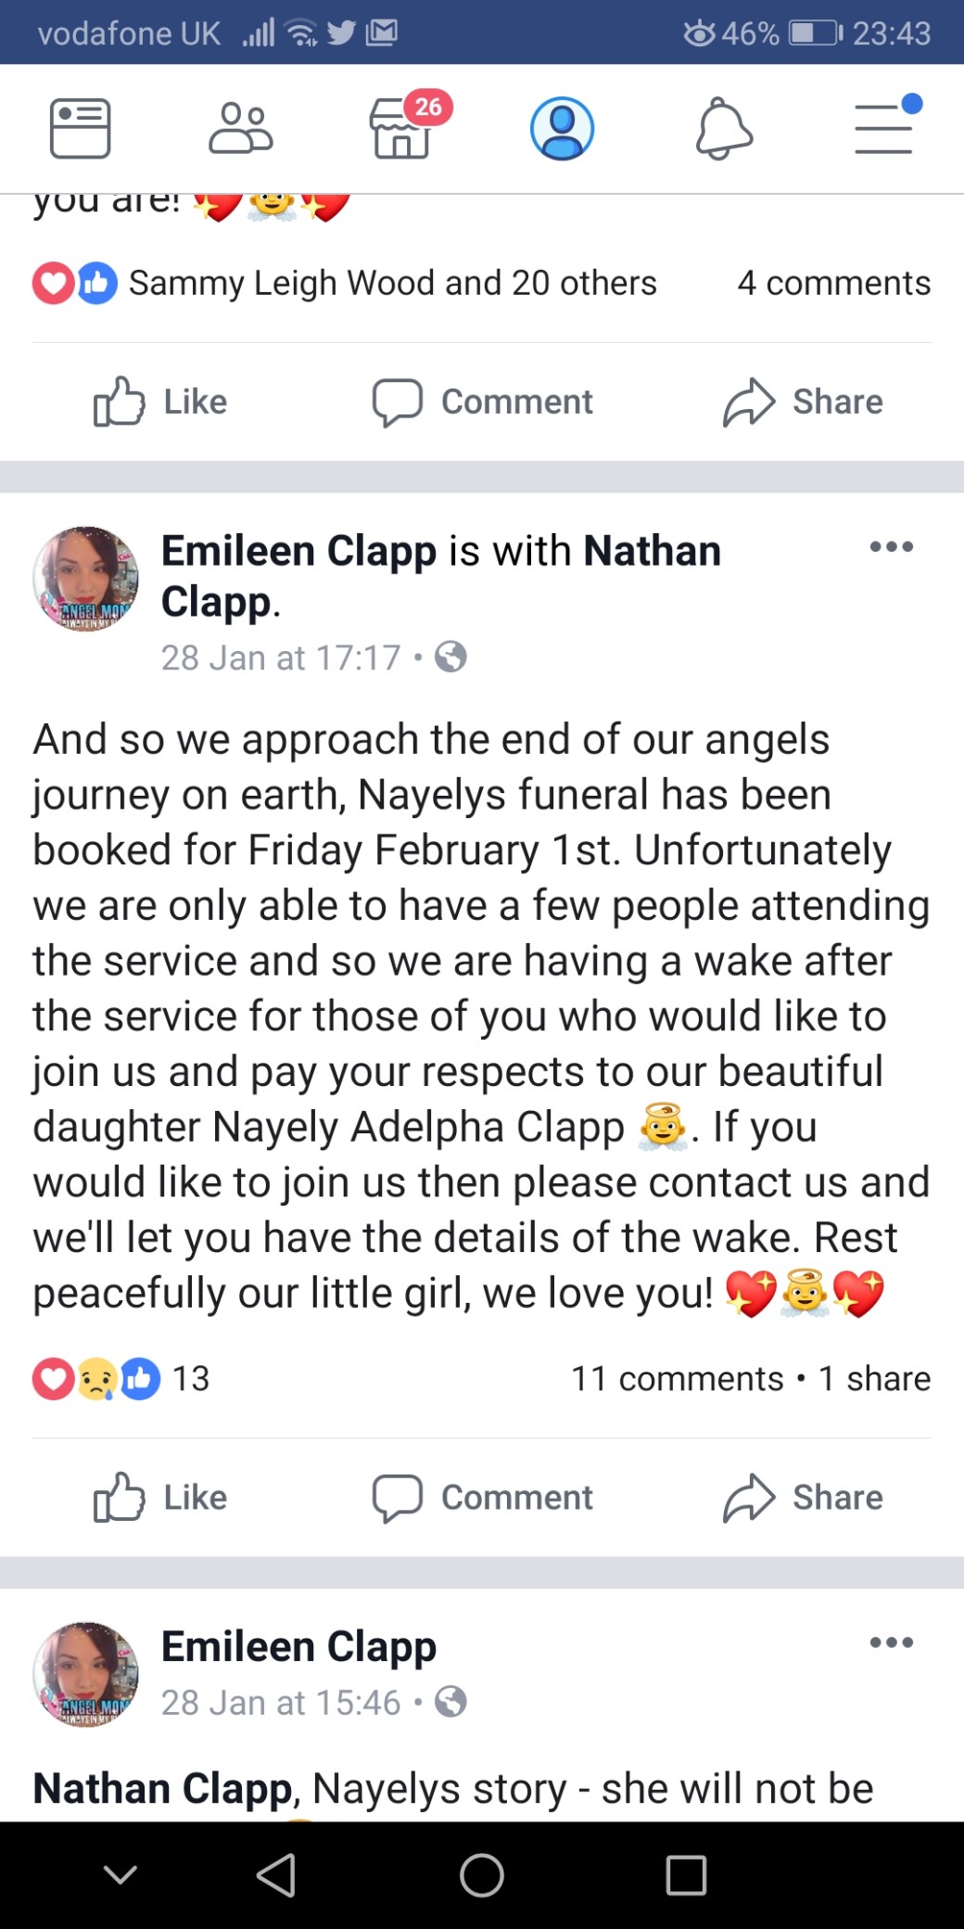View the 11 comments on the post
The width and height of the screenshot is (964, 1929).
tap(677, 1379)
